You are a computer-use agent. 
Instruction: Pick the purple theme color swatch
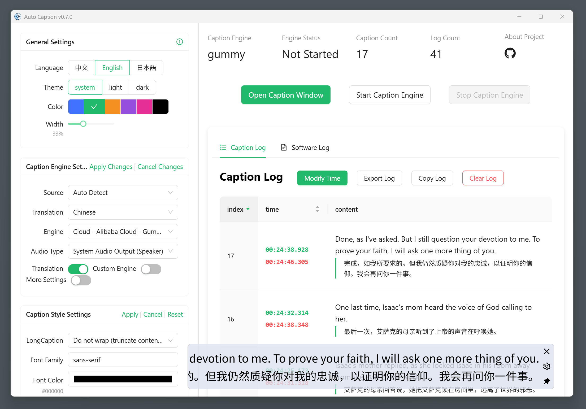128,107
